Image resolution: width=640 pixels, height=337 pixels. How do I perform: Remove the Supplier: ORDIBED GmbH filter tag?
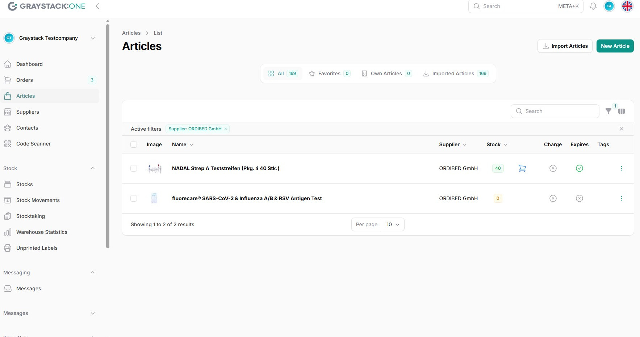tap(226, 129)
